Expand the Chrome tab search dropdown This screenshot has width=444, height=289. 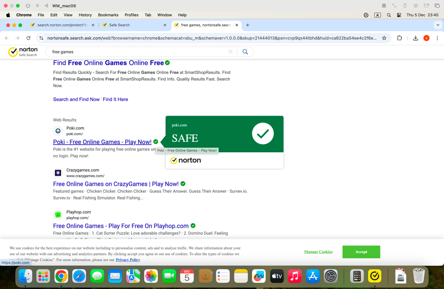tap(438, 25)
